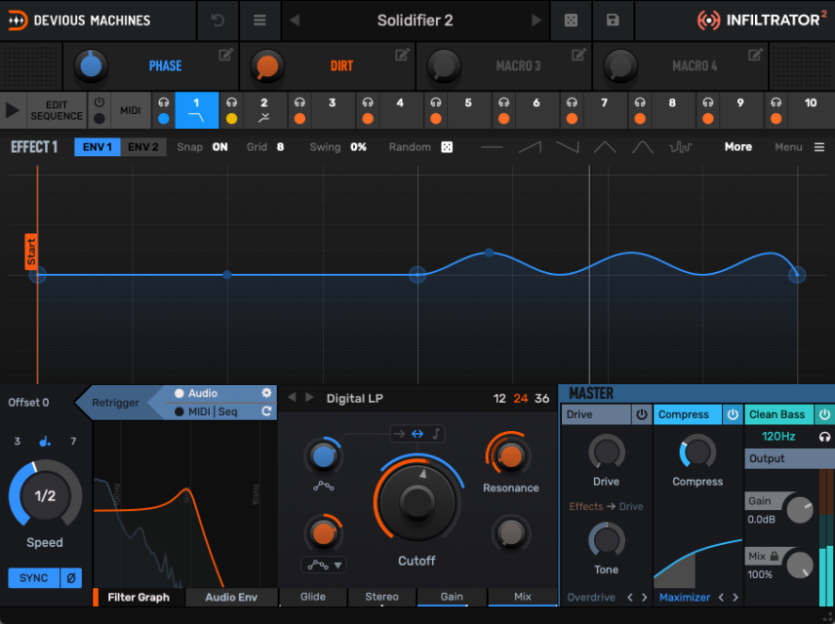Viewport: 835px width, 624px height.
Task: Open Audio retrigger settings gear
Action: coord(267,393)
